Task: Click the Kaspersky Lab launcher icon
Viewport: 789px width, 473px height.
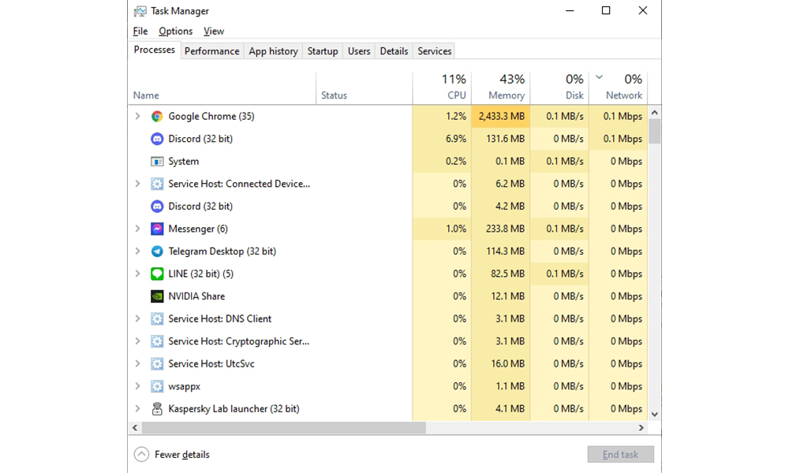Action: 157,408
